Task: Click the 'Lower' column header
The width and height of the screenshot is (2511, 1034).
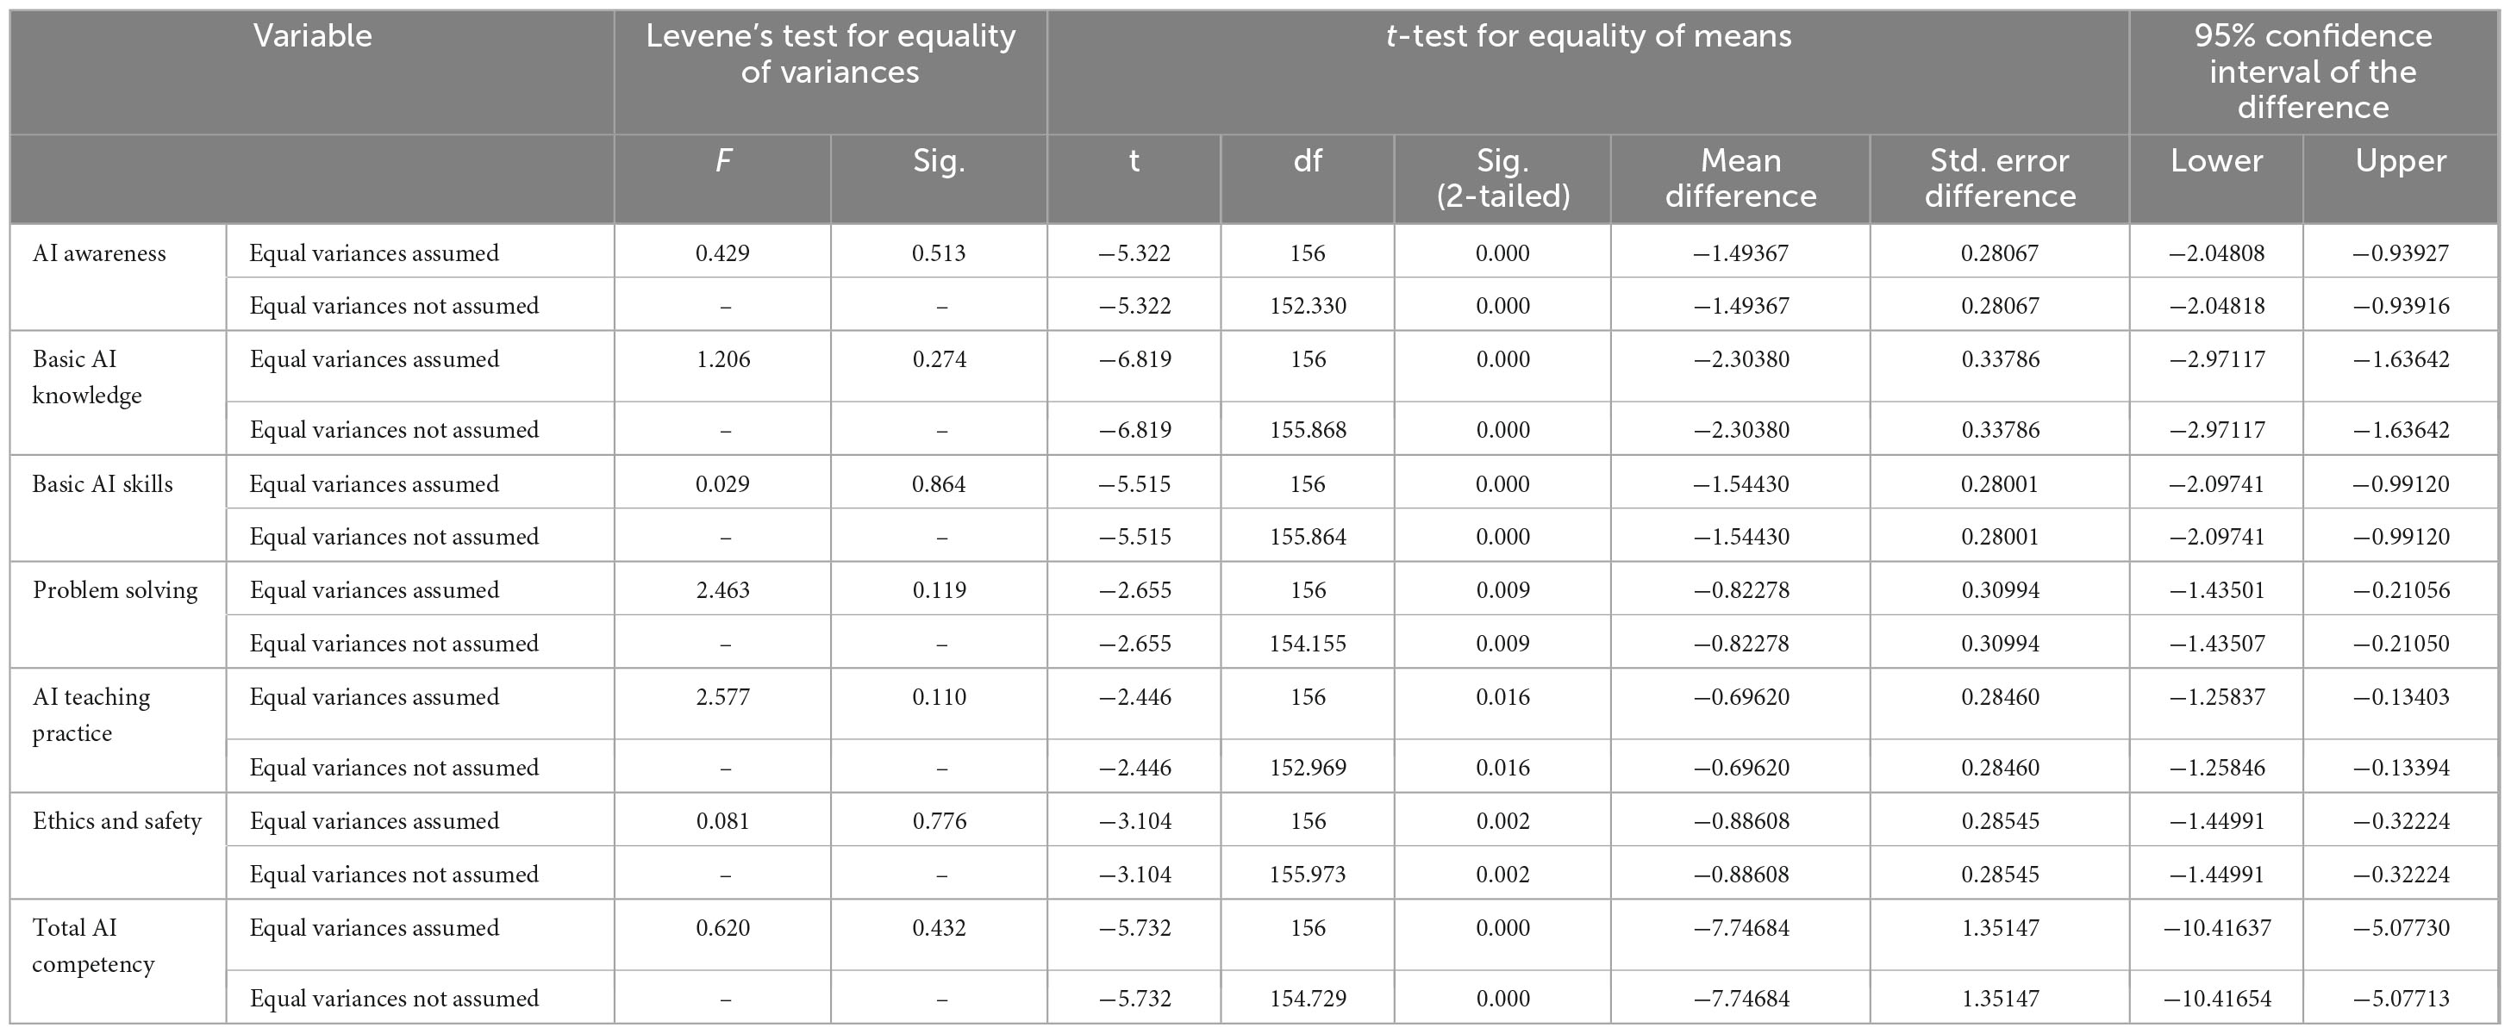Action: point(2215,161)
